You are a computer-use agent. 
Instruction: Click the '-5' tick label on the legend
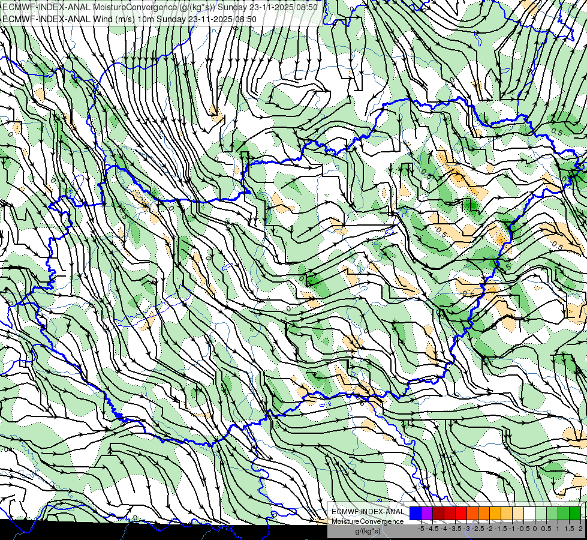click(x=421, y=529)
